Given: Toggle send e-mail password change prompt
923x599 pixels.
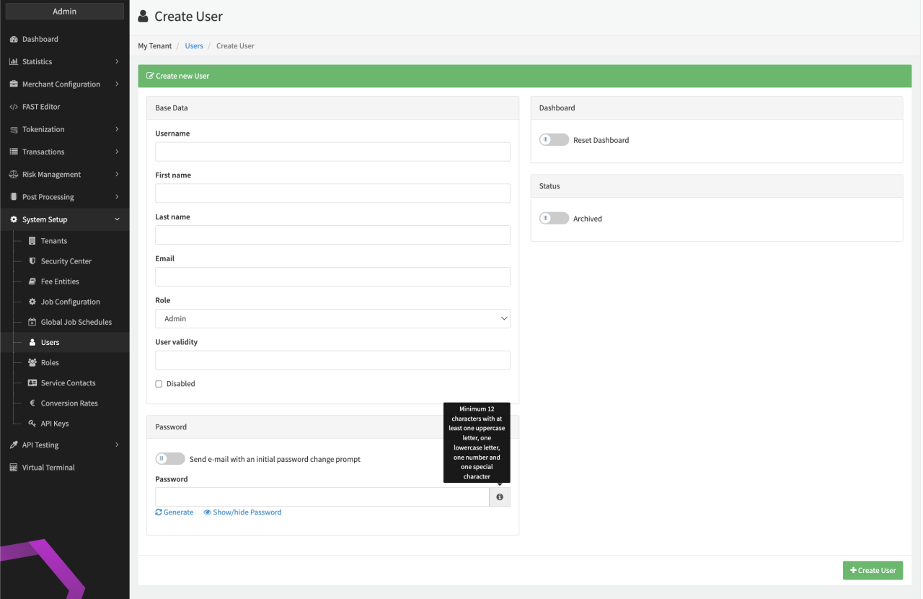Looking at the screenshot, I should [170, 459].
